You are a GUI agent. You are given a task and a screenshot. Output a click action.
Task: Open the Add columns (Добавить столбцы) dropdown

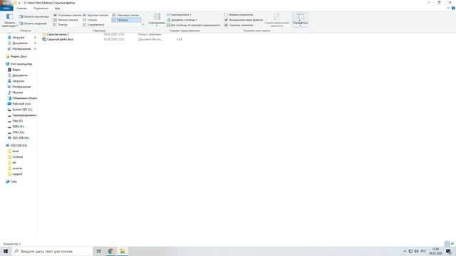182,20
